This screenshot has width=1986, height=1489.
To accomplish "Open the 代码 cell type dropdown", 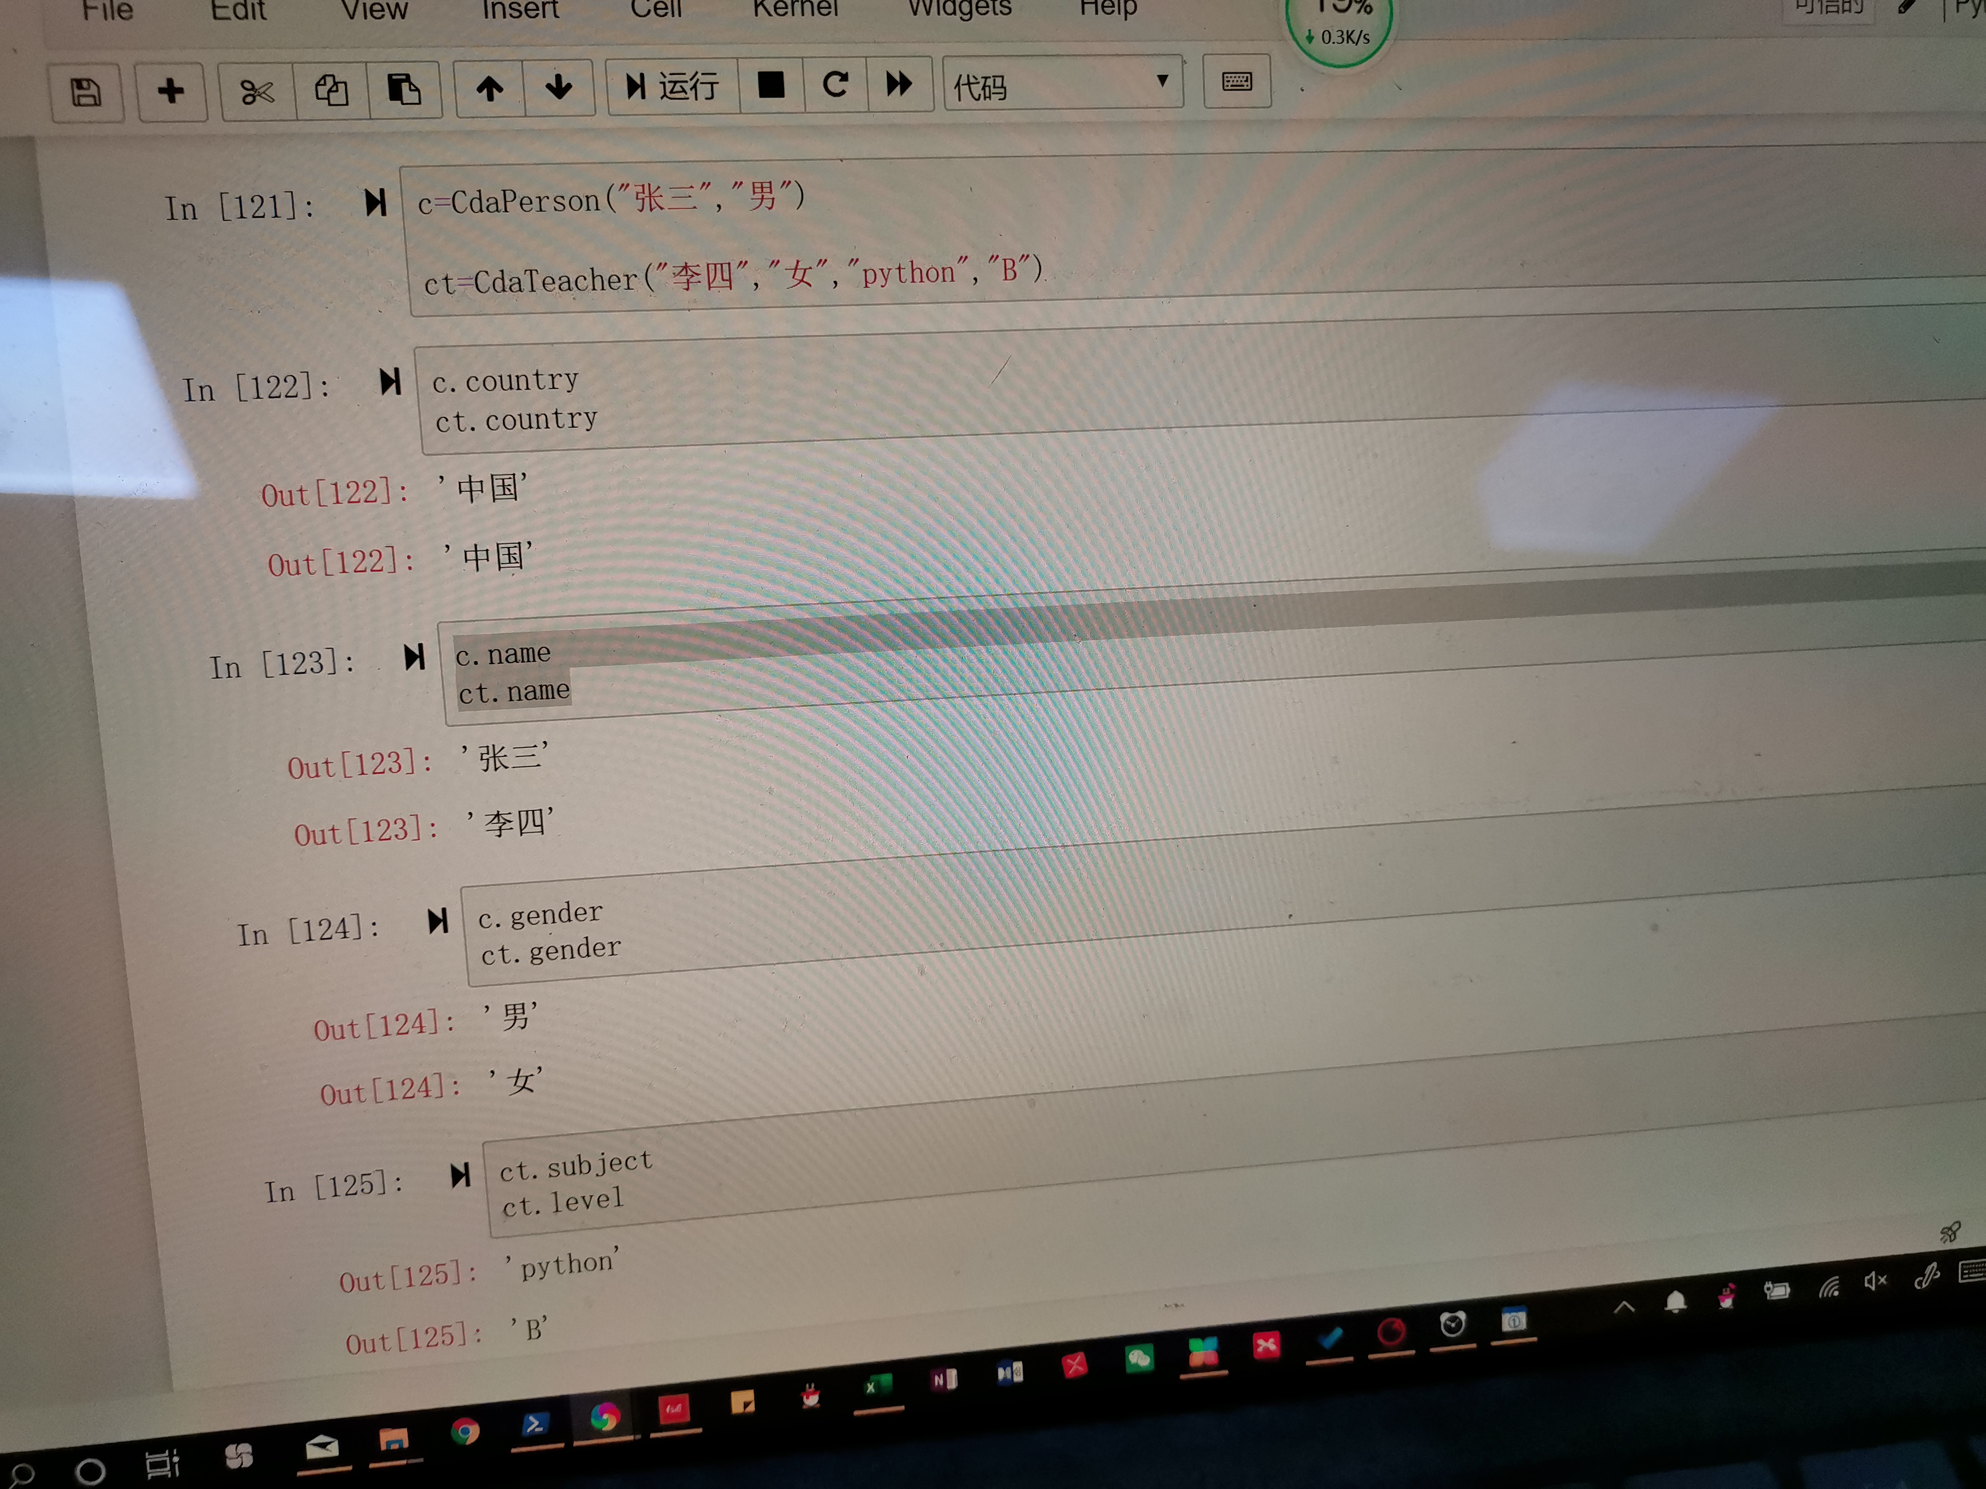I will click(x=1062, y=84).
